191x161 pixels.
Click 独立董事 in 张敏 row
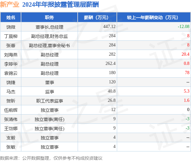tap(49, 147)
